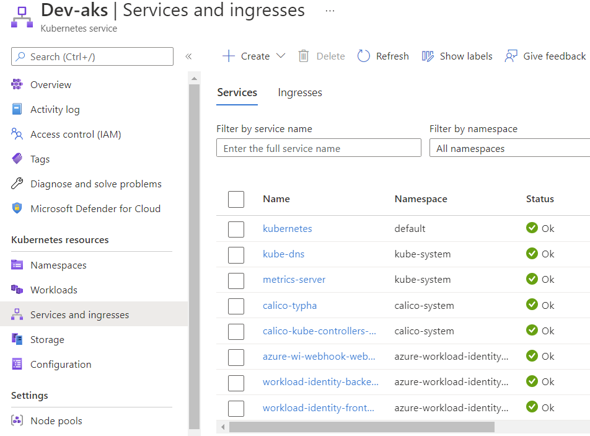Click the Give feedback person icon
Image resolution: width=590 pixels, height=436 pixels.
coord(511,56)
